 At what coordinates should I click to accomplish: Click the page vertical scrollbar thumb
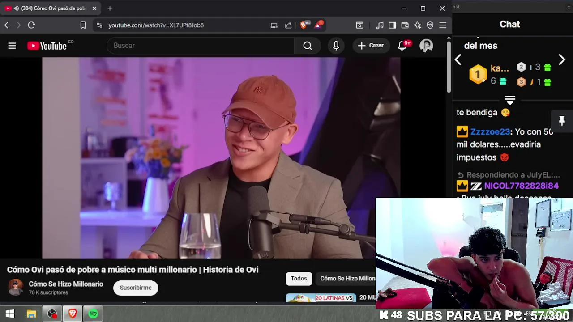pos(449,67)
